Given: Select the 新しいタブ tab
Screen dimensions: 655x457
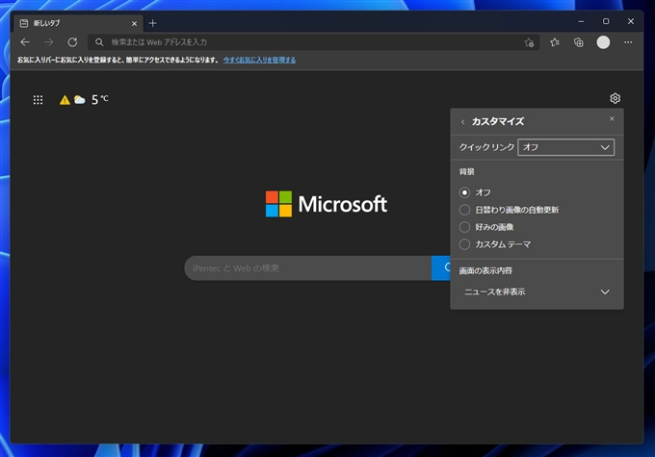Looking at the screenshot, I should [79, 23].
